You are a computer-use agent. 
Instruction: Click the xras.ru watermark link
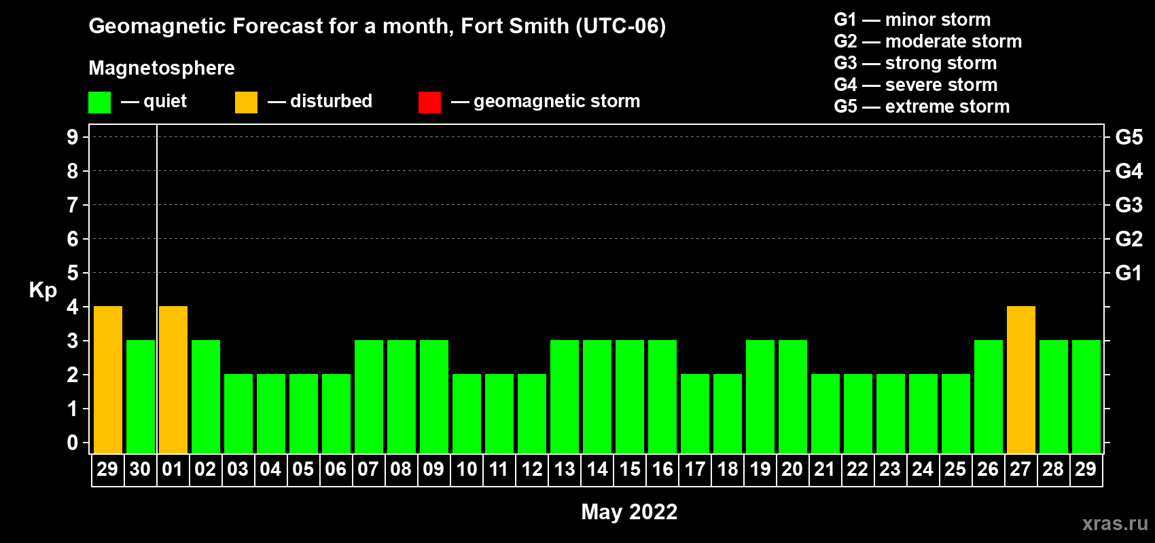pos(1114,523)
